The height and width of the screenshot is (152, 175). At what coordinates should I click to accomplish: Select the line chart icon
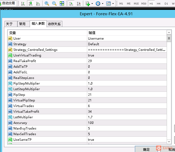tap(38, 3)
